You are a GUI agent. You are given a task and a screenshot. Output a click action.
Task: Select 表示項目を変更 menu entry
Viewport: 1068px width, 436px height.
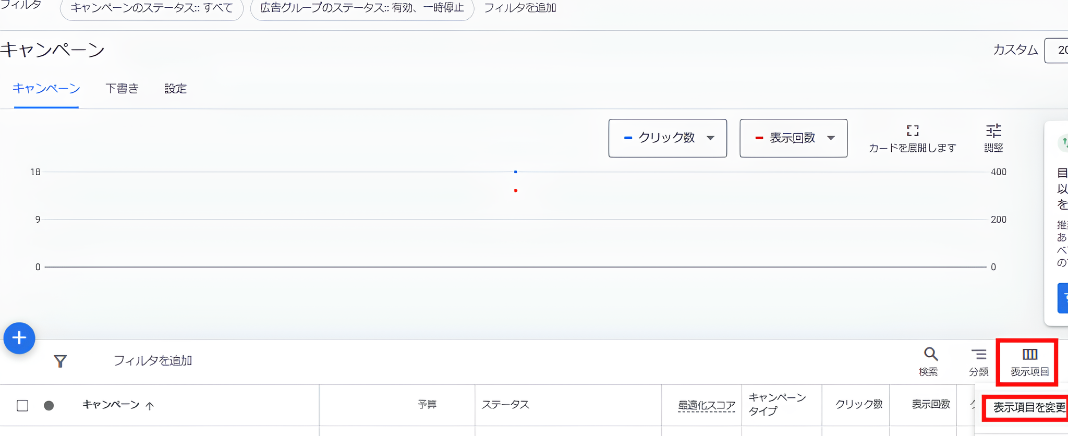point(1029,407)
